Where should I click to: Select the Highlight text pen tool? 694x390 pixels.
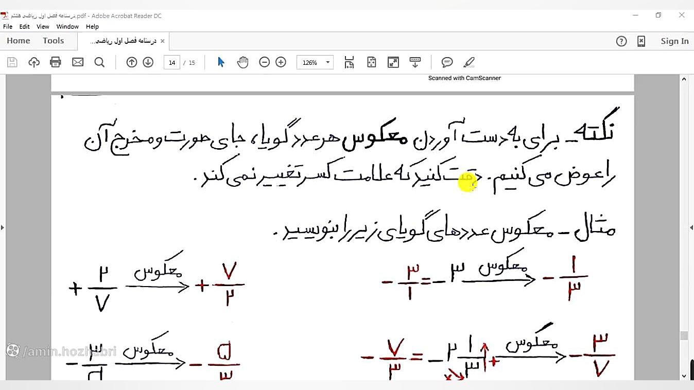pyautogui.click(x=469, y=62)
